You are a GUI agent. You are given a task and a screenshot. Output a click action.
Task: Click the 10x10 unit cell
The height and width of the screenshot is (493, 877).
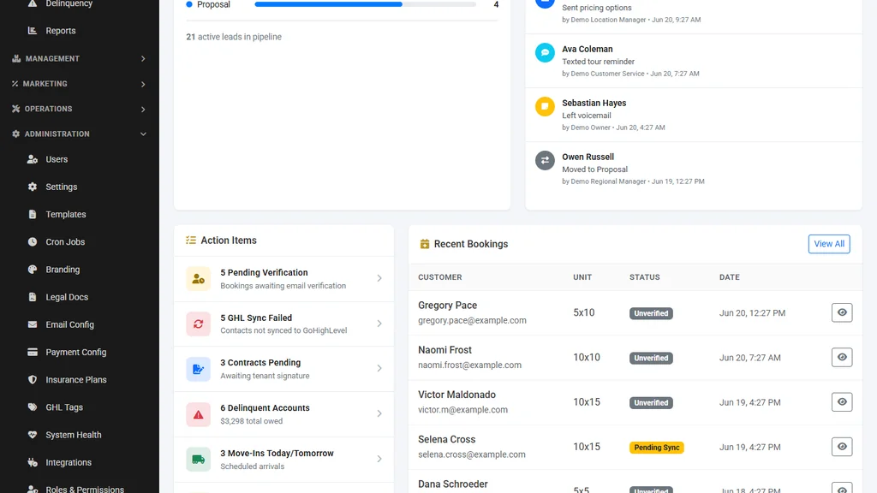pyautogui.click(x=586, y=357)
